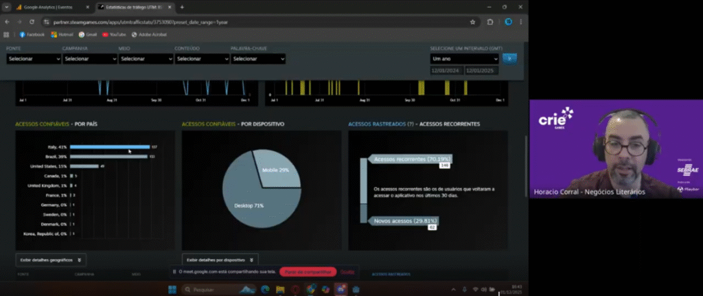Expand the Fonte dropdown
The height and width of the screenshot is (296, 703).
click(x=34, y=59)
